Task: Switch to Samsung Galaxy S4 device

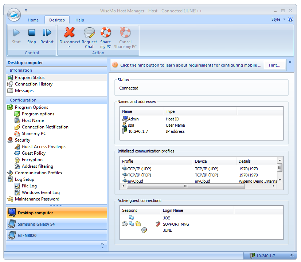Action: (x=56, y=224)
